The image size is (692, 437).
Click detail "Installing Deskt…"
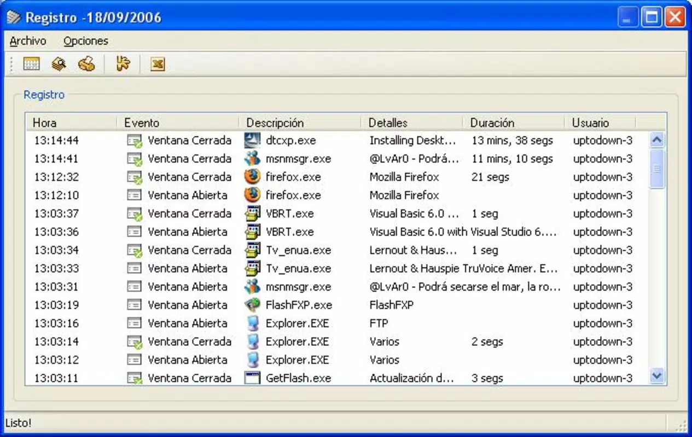pos(412,140)
